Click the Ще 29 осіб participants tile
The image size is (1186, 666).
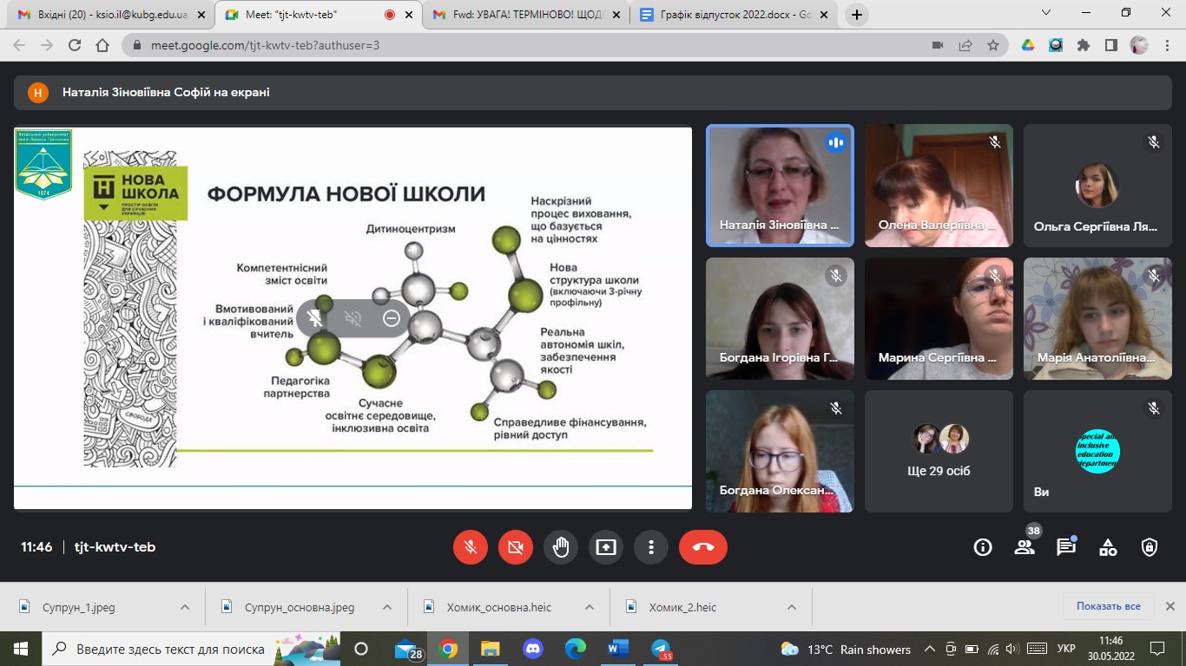tap(939, 451)
